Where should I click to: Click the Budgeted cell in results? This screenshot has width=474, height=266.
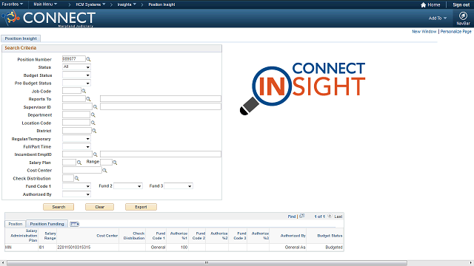(x=334, y=248)
